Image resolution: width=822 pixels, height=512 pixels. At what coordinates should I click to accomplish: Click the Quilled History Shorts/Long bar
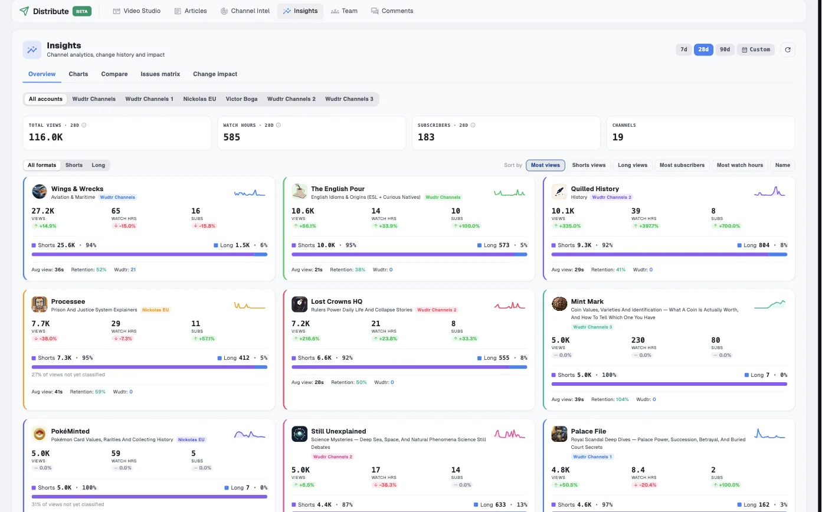pos(669,255)
